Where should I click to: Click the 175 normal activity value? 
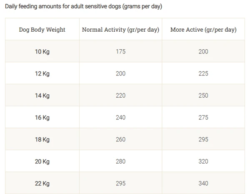coord(120,52)
